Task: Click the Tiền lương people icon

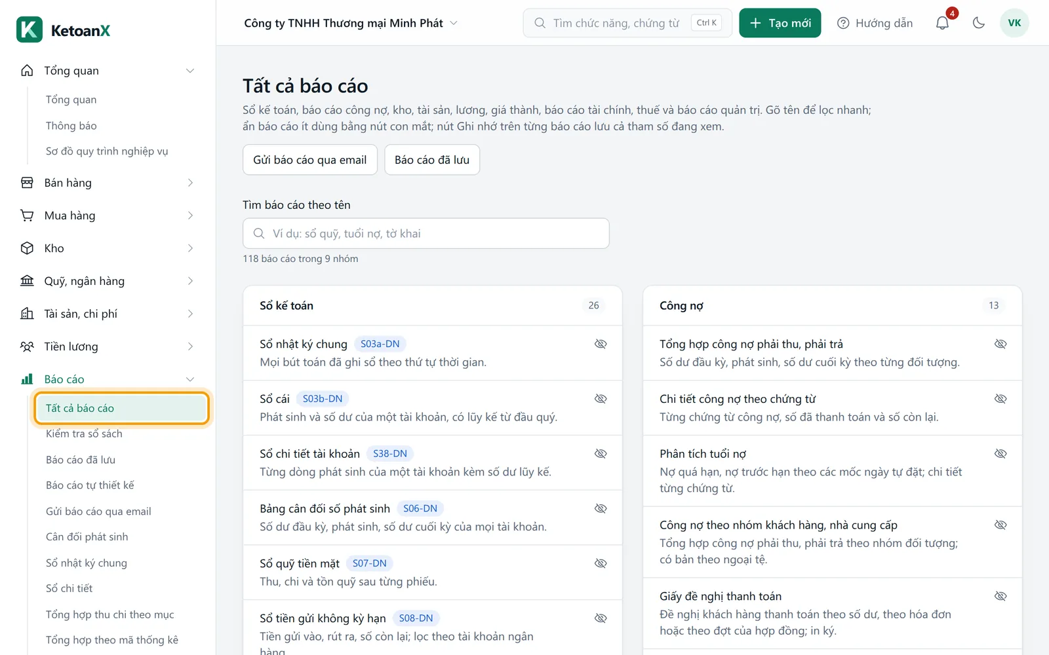Action: [27, 346]
